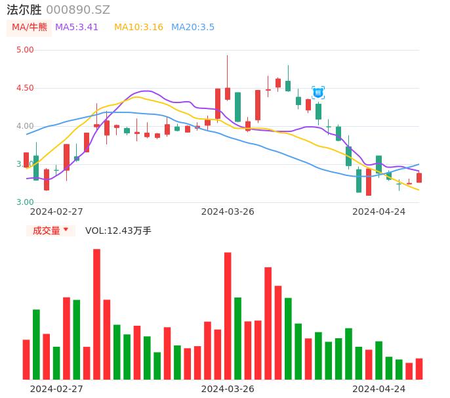Click the 2024-03-26 date on price chart

pyautogui.click(x=228, y=211)
